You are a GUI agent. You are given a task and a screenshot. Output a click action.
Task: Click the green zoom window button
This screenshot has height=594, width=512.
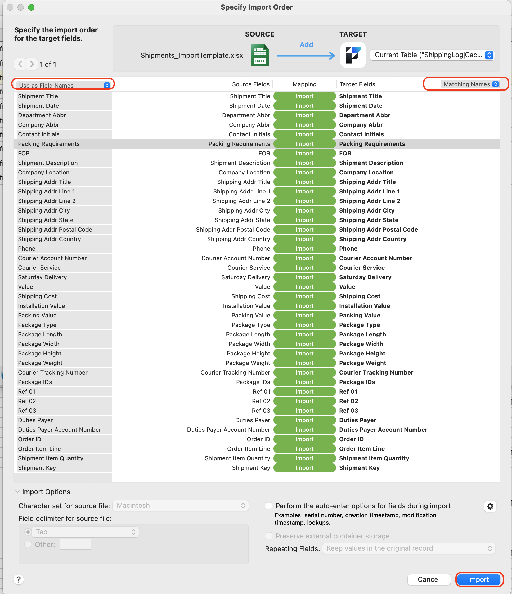[31, 7]
